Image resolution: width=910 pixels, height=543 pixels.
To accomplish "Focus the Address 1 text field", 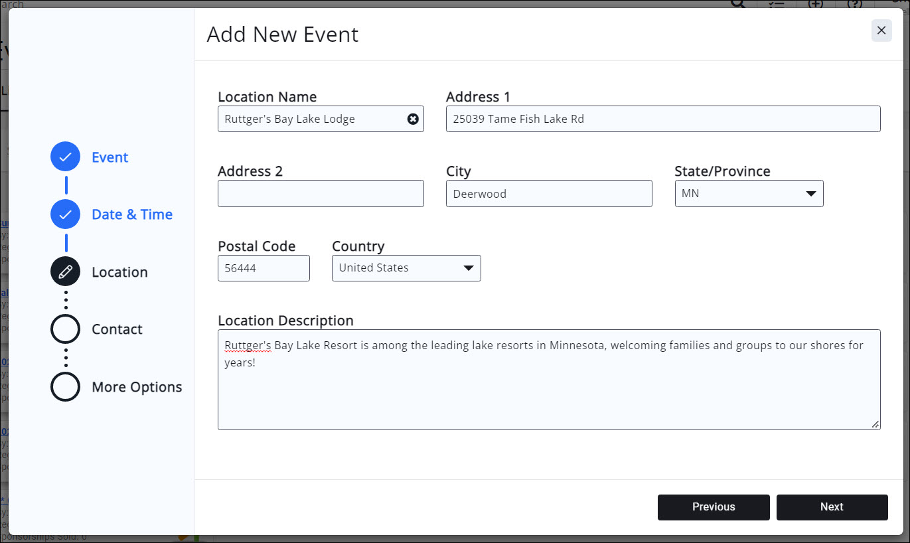I will (662, 119).
